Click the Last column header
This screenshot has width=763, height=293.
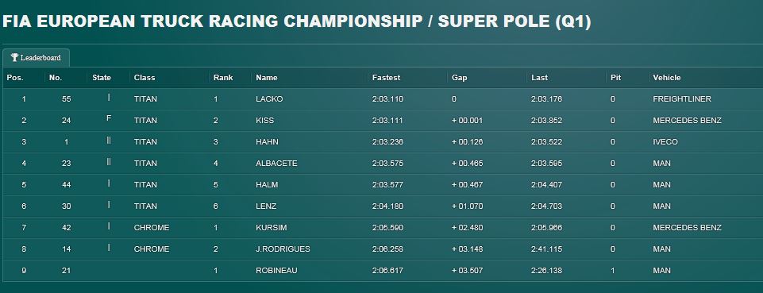539,77
